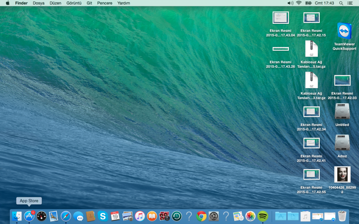Open System Preferences gear icon in dock

tap(214, 216)
